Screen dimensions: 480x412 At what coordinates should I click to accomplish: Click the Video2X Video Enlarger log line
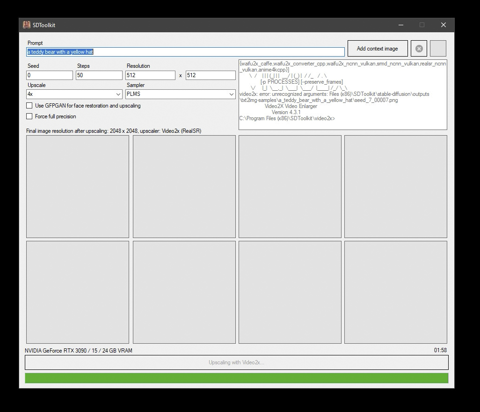tap(291, 106)
